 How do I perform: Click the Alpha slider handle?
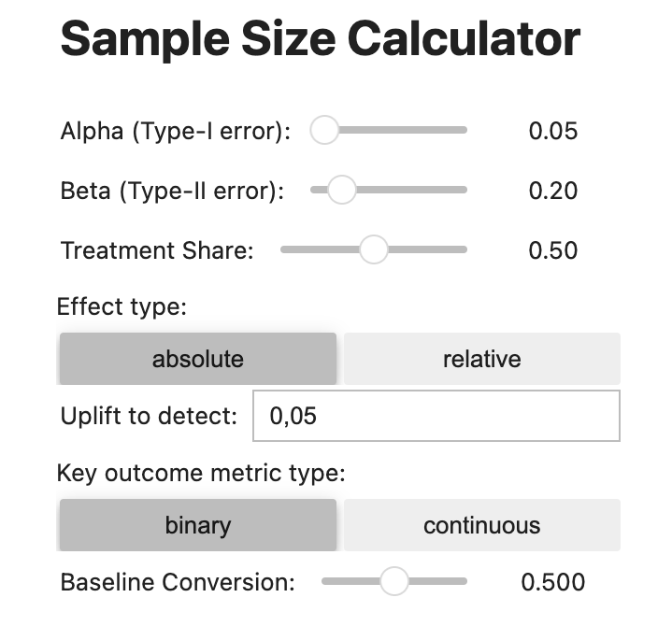(324, 131)
